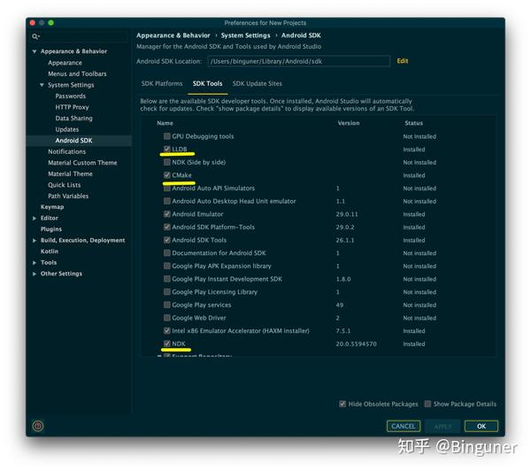Check the NDK (Side by side) checkbox
The image size is (531, 471).
click(167, 162)
